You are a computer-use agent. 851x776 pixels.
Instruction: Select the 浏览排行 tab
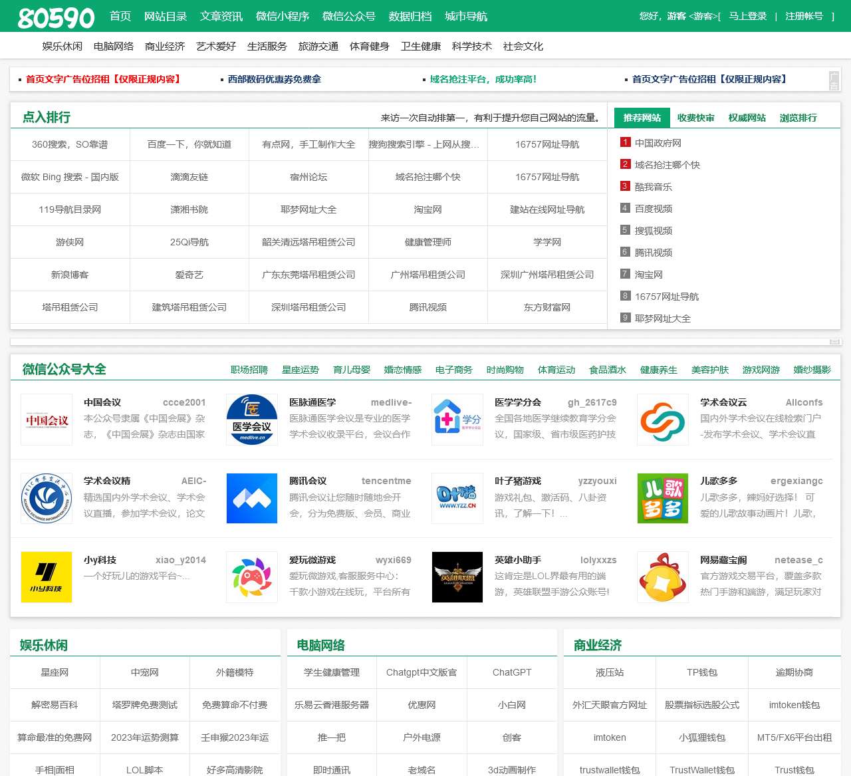798,118
